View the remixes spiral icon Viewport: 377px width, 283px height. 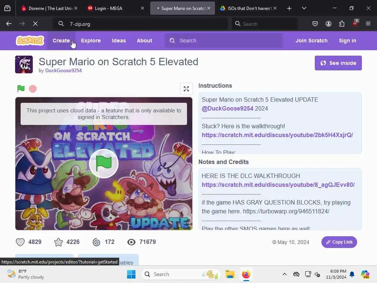[96, 242]
